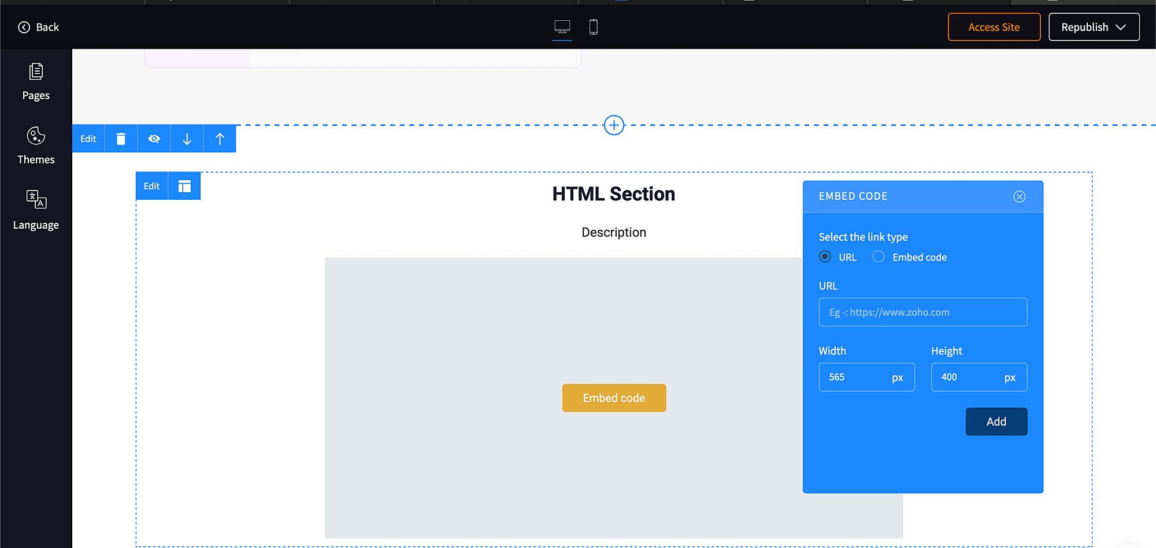Move section down with down arrow
This screenshot has width=1156, height=548.
(187, 139)
